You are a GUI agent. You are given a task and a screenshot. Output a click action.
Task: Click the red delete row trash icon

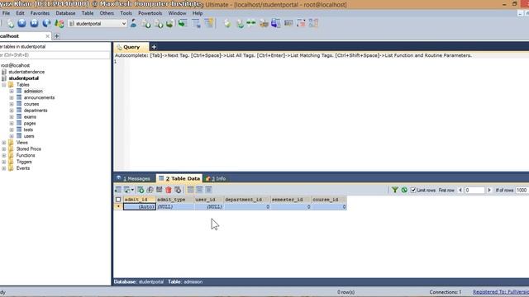pos(169,190)
